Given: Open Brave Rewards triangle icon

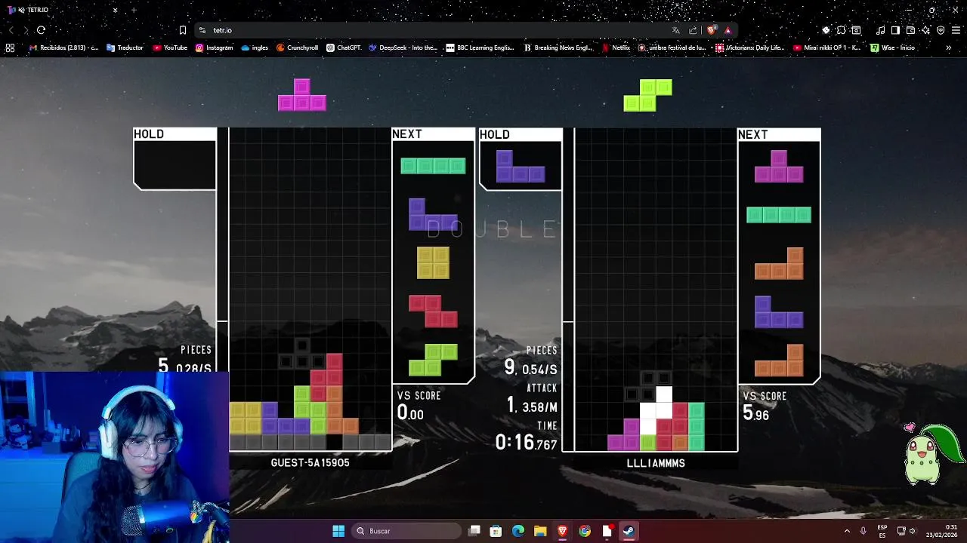Looking at the screenshot, I should coord(728,30).
